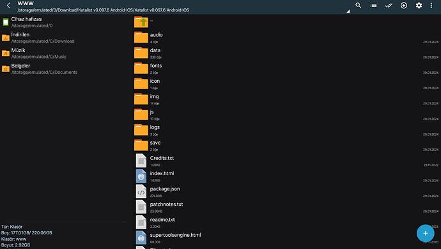Open the save folder

(x=286, y=145)
